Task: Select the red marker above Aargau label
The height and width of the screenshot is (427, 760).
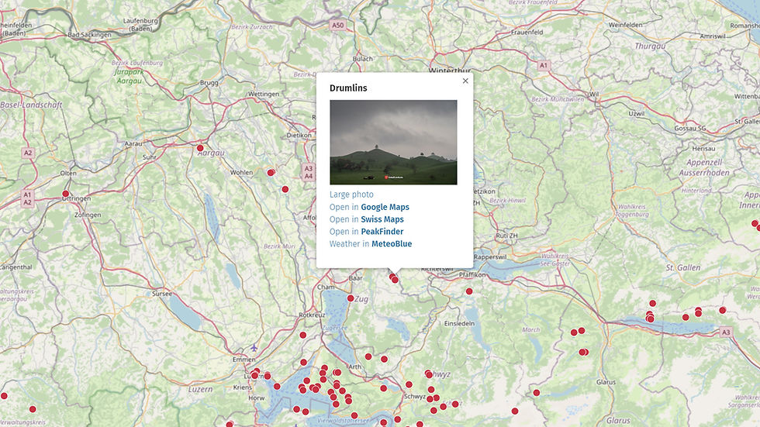Action: point(200,148)
